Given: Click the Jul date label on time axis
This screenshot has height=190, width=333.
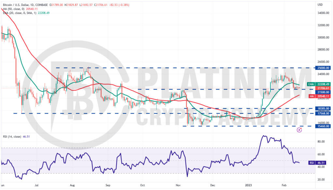Looking at the screenshot, I should 36,185.
